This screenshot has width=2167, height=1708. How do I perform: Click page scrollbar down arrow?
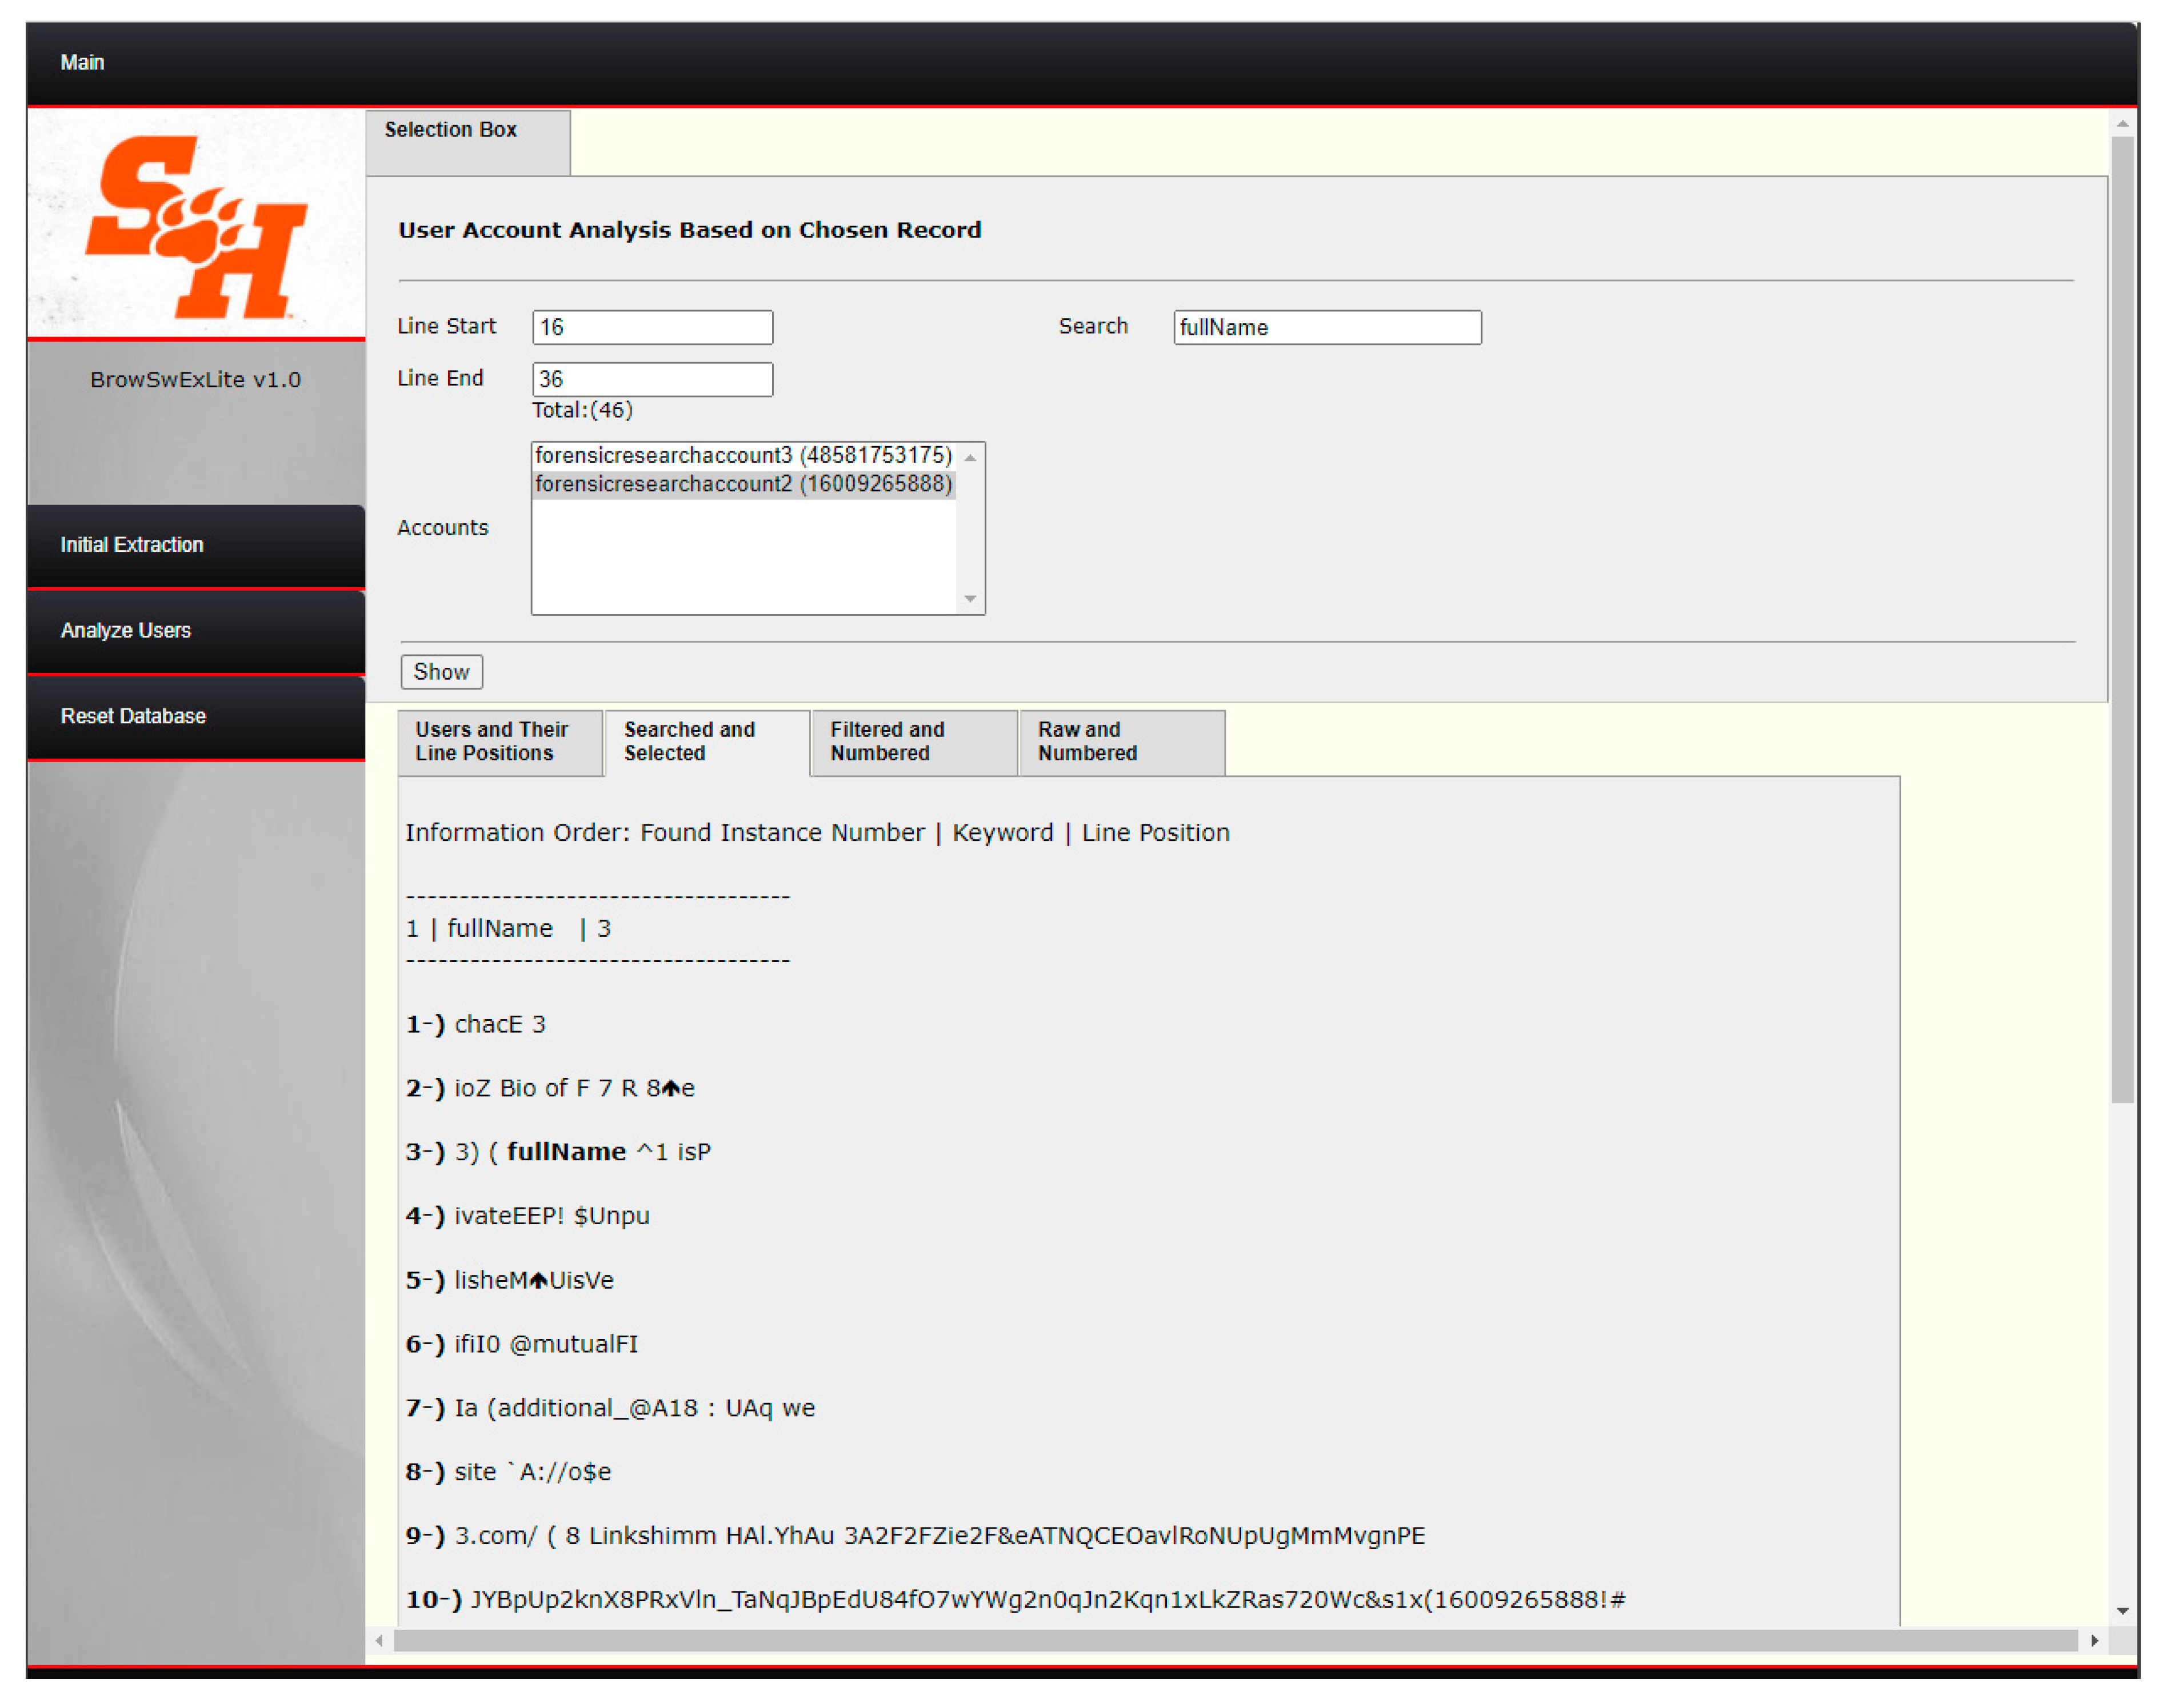pyautogui.click(x=2122, y=1611)
